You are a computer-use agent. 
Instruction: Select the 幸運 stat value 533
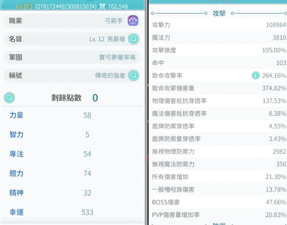coord(87,212)
